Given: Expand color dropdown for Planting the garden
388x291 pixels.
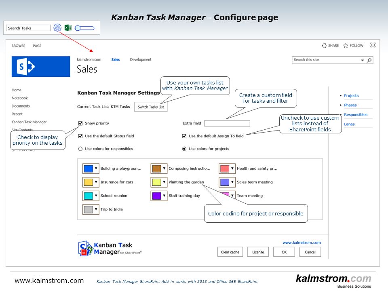Looking at the screenshot, I should tap(164, 182).
